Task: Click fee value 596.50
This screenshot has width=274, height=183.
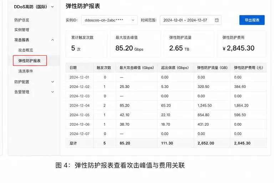Action: coord(240,115)
